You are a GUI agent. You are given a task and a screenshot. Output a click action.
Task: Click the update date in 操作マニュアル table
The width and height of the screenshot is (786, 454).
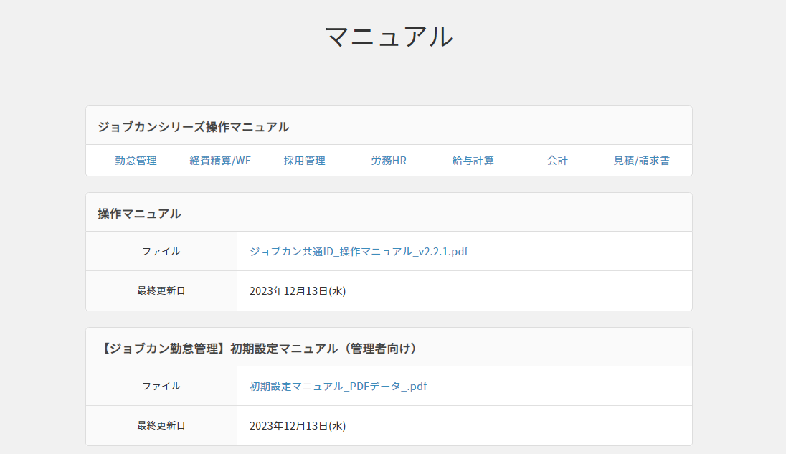click(298, 291)
